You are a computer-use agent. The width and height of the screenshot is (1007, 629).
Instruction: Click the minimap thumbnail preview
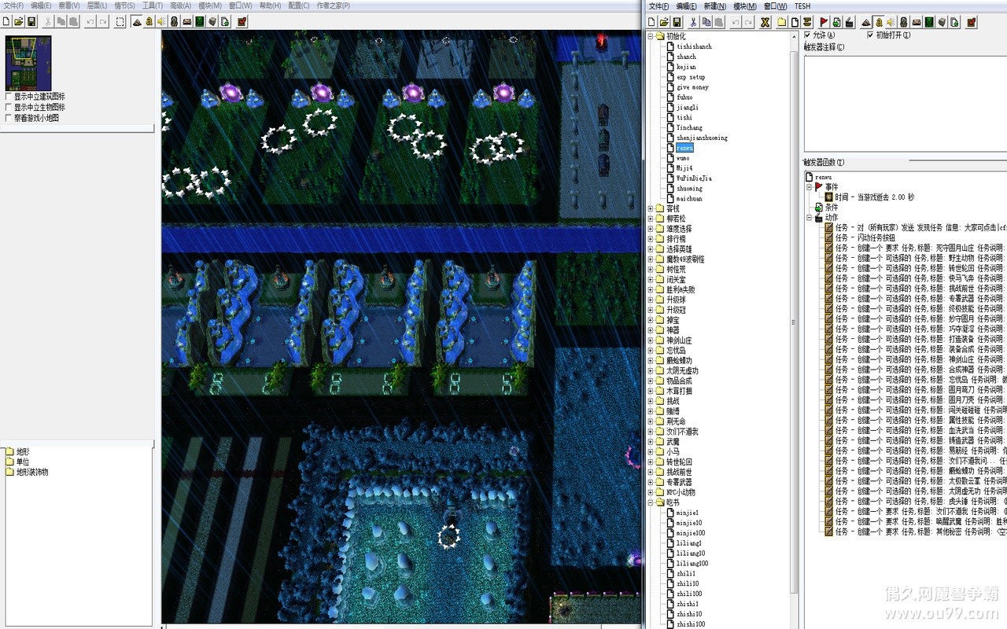[28, 63]
